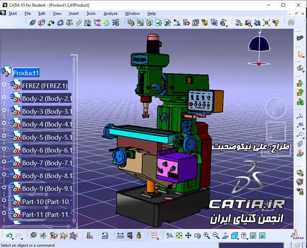
Task: Click the Normal View icon
Action: click(x=225, y=236)
